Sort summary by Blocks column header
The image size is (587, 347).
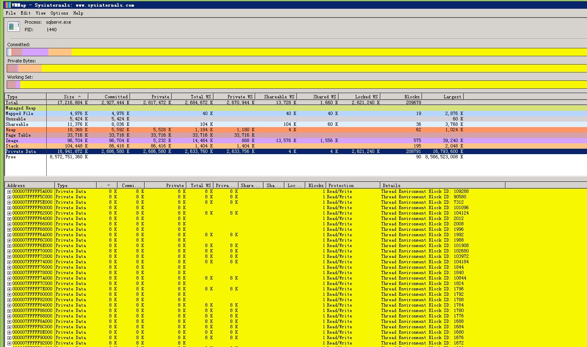point(401,97)
